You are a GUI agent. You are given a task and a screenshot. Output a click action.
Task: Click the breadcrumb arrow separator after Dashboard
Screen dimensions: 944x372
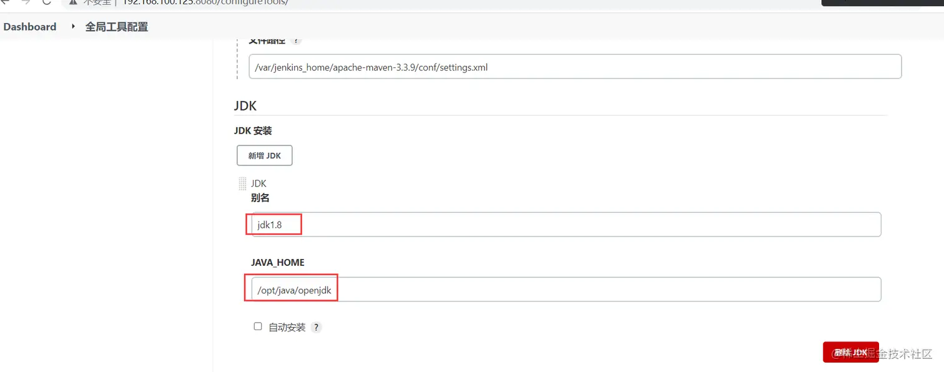coord(73,27)
